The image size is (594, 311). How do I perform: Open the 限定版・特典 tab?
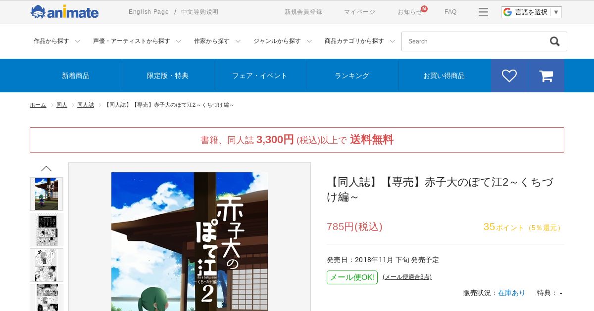168,76
